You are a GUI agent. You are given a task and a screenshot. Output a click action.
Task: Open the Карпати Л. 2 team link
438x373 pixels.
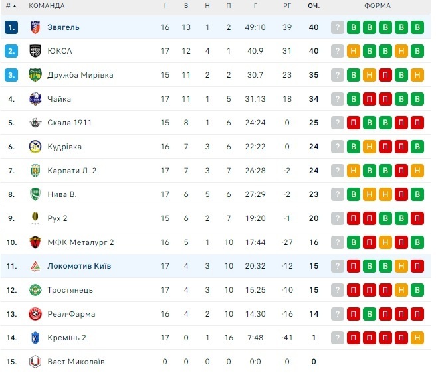pos(72,171)
